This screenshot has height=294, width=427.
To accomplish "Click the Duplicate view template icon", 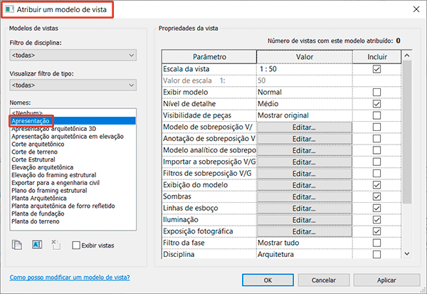I will (x=17, y=245).
